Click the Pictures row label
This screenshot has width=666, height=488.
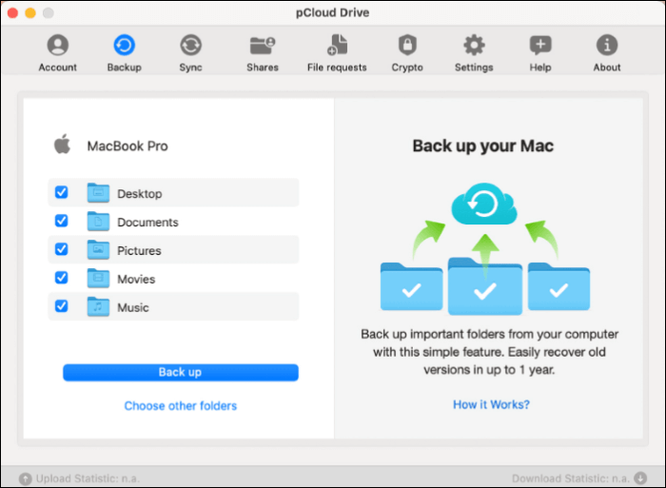139,250
